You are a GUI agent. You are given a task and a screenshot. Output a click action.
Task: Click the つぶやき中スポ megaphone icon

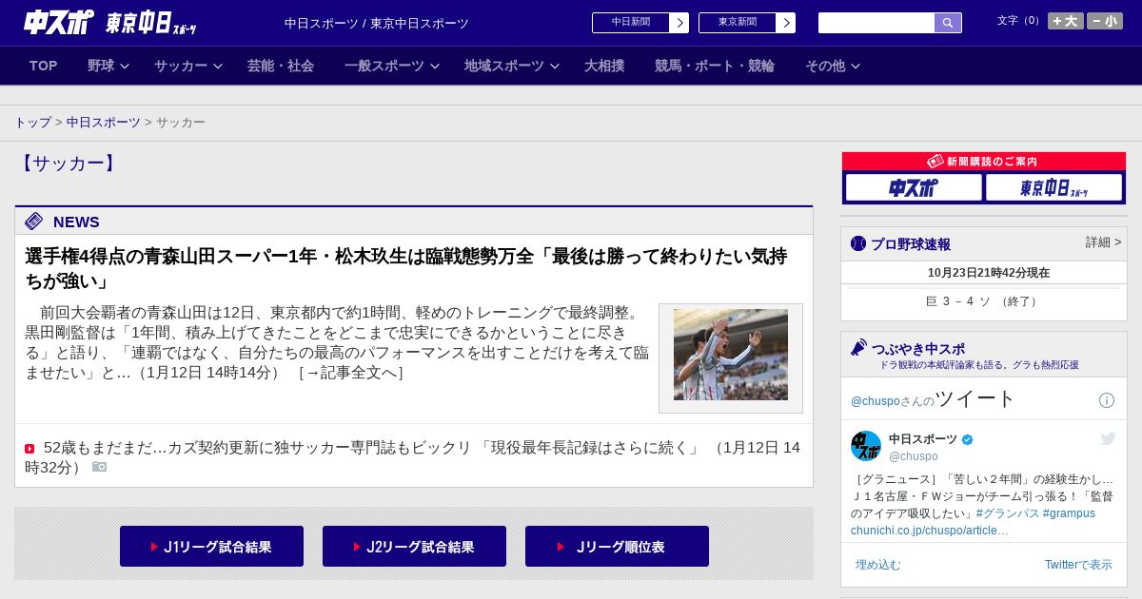[858, 347]
